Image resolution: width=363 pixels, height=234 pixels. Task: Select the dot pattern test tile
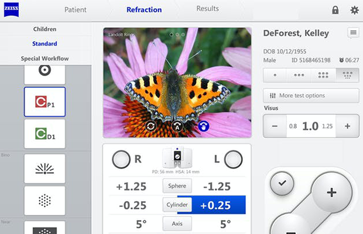[x=44, y=201]
